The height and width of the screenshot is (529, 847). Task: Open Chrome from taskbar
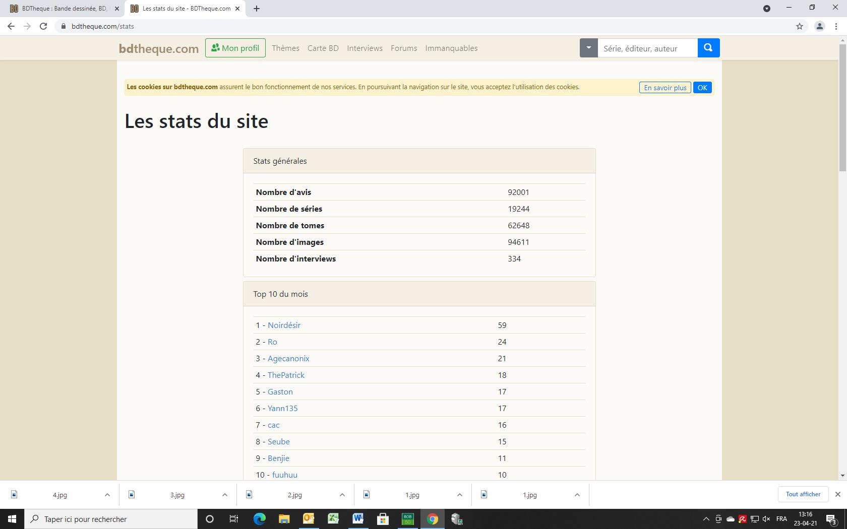coord(432,519)
